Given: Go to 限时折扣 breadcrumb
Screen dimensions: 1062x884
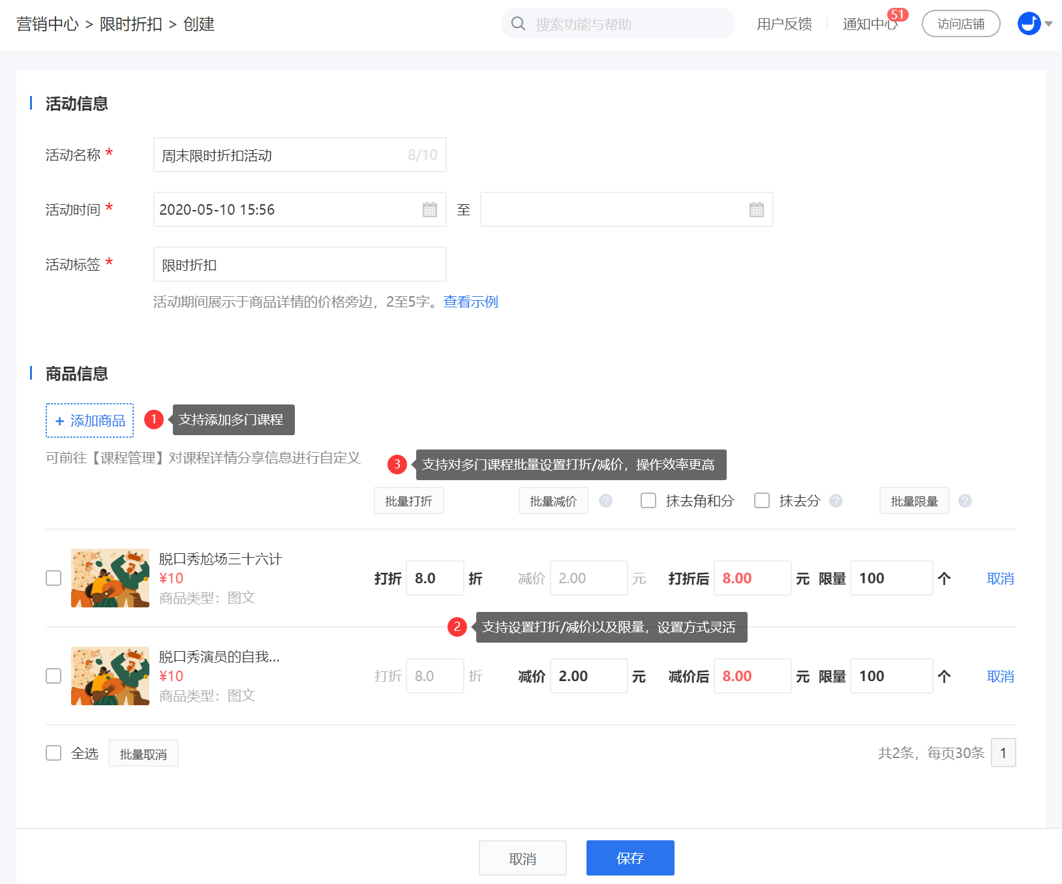Looking at the screenshot, I should coord(130,24).
